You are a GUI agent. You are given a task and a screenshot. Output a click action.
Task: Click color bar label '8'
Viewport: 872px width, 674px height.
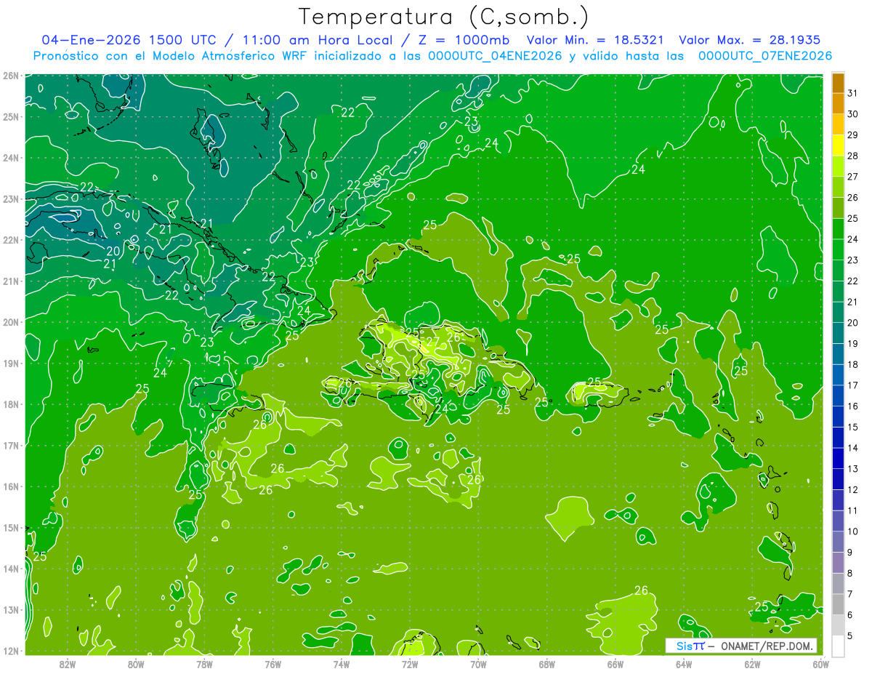[x=850, y=573]
